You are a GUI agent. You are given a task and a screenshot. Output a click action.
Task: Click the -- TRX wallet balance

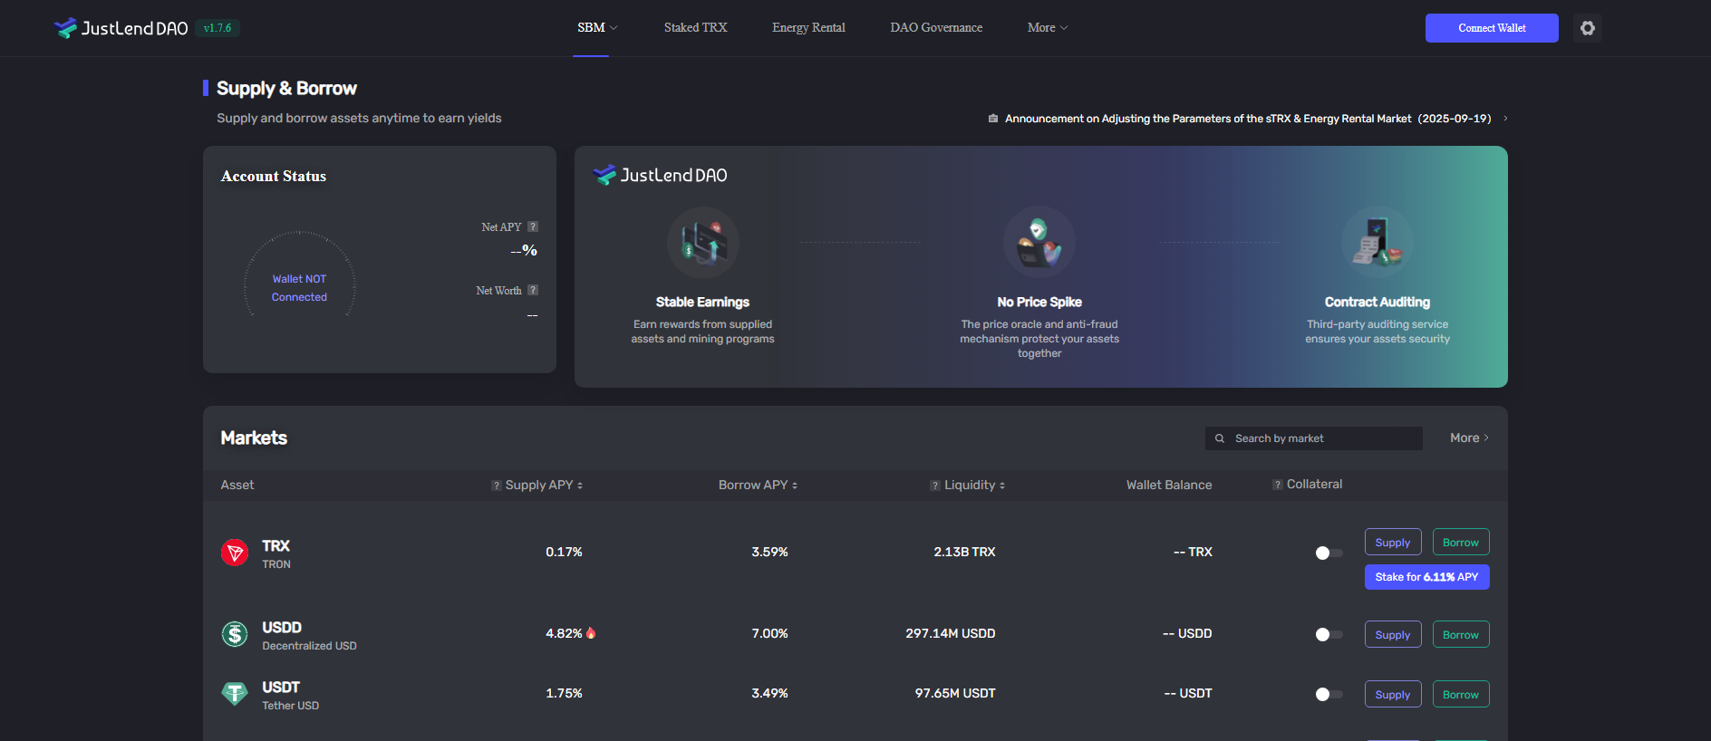[x=1193, y=552]
